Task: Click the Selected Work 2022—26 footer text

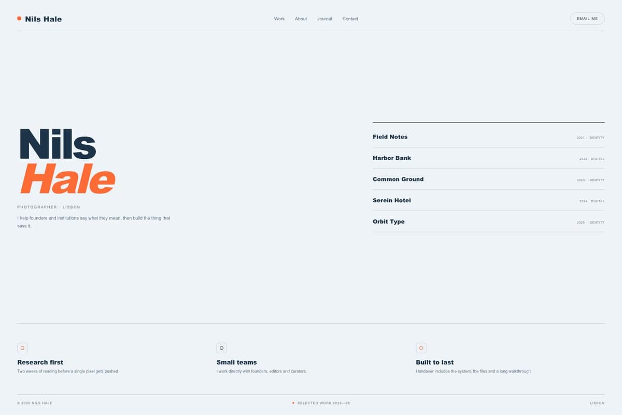Action: click(x=323, y=403)
